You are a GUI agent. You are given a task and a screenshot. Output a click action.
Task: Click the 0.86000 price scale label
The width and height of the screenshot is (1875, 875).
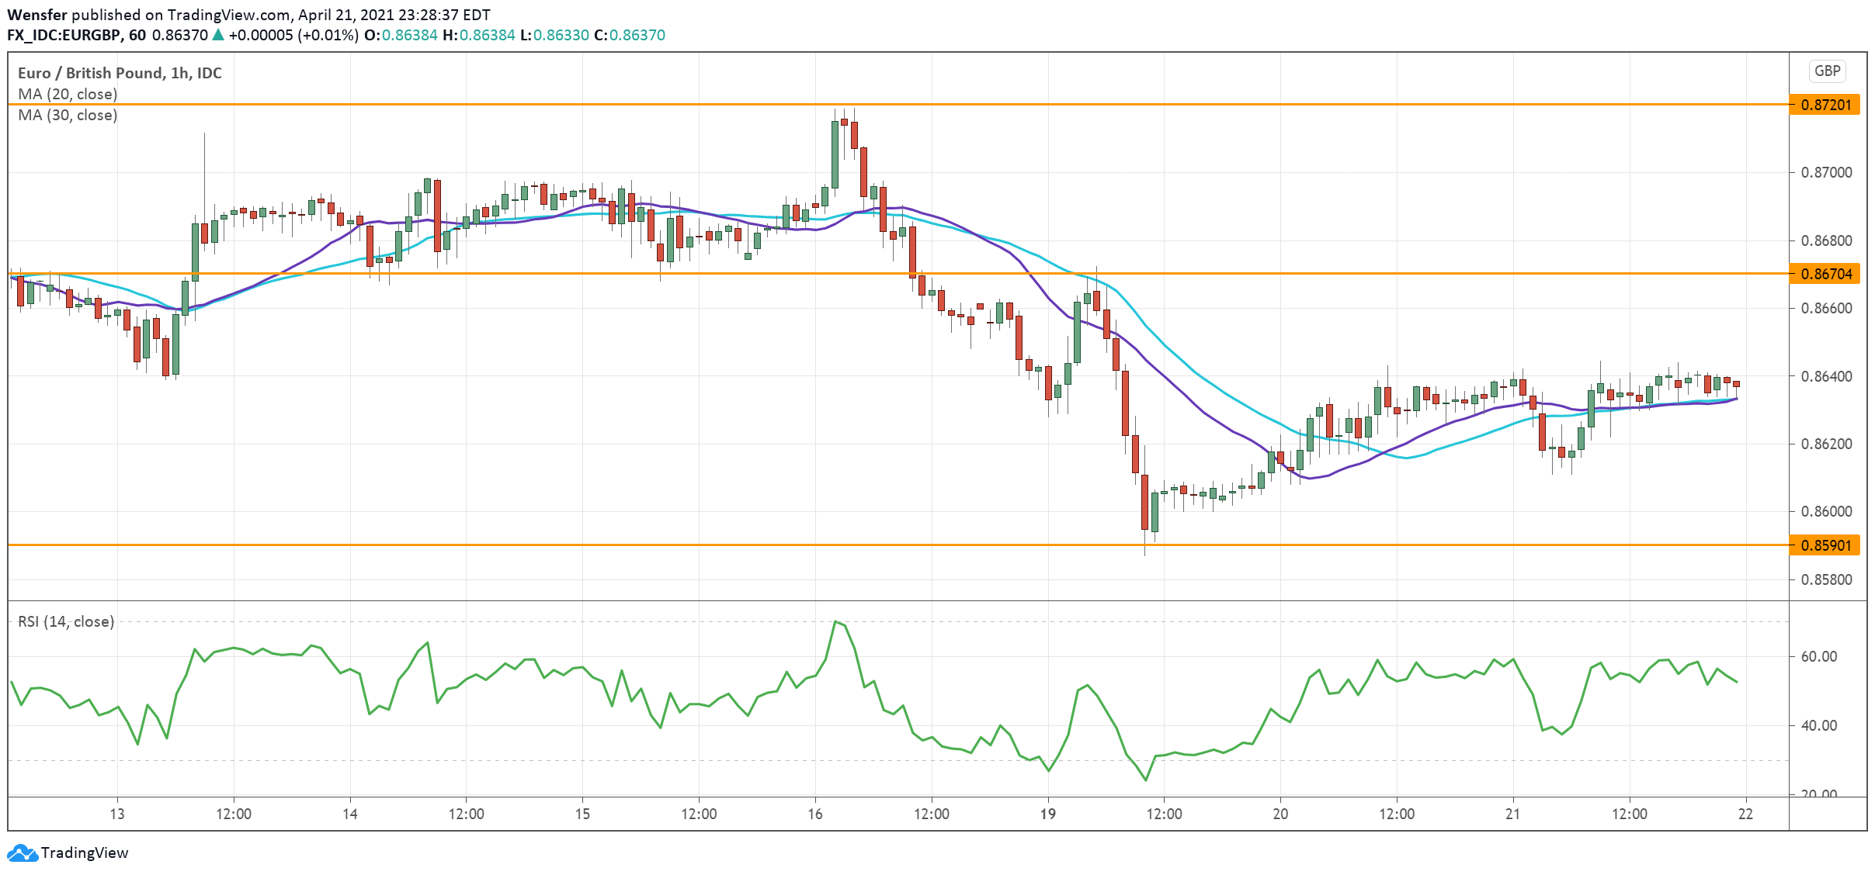[1826, 511]
